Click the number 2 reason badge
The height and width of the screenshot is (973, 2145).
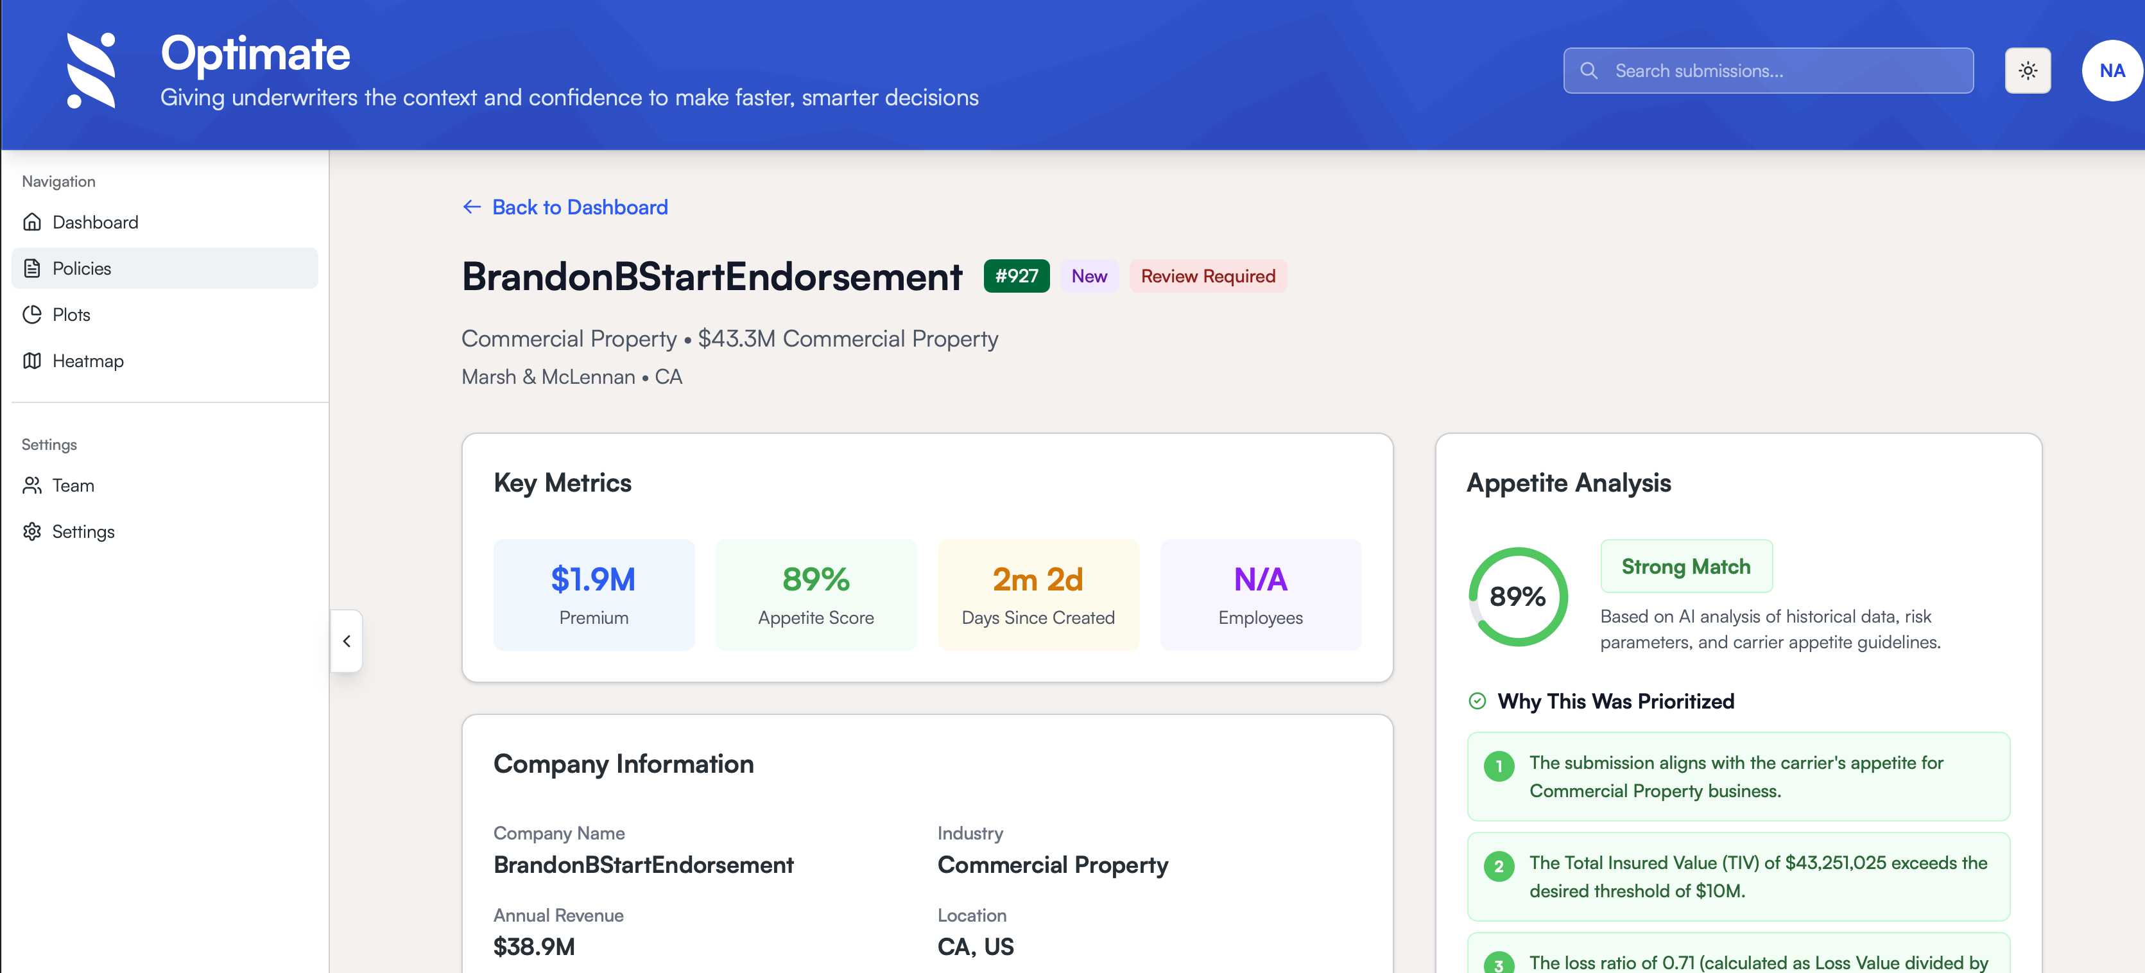(1499, 866)
